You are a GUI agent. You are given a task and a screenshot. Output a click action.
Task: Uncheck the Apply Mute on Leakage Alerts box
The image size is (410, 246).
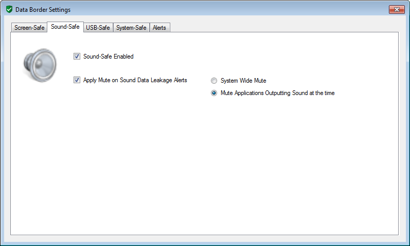pos(77,80)
